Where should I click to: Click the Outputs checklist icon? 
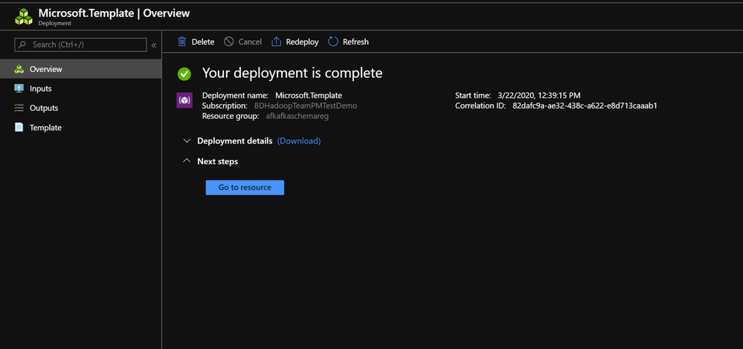click(19, 108)
